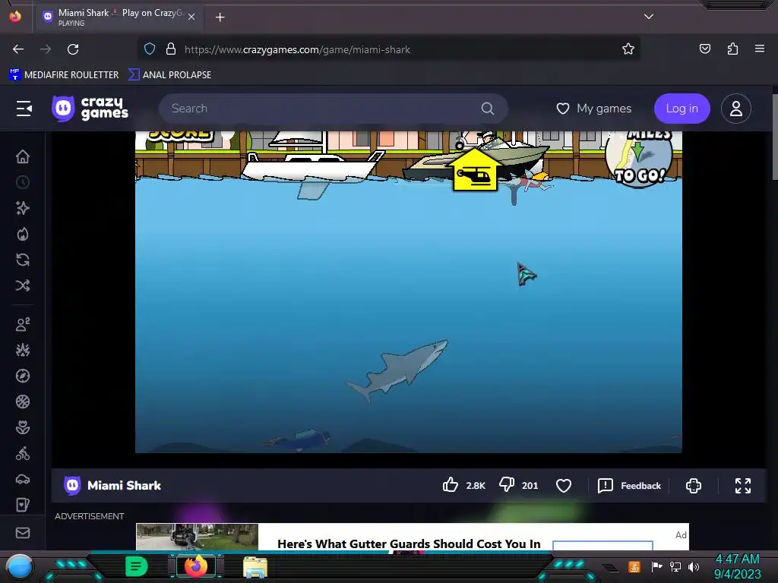The height and width of the screenshot is (583, 778).
Task: Open the user profile icon
Action: click(735, 109)
